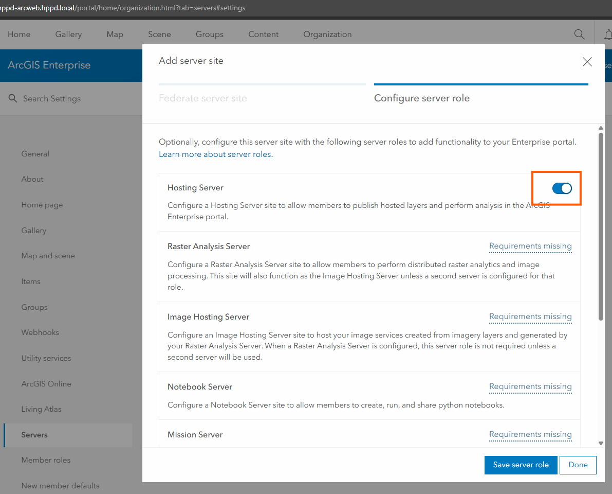Click the dialog scrollbar down arrow
Viewport: 612px width, 494px height.
point(601,443)
